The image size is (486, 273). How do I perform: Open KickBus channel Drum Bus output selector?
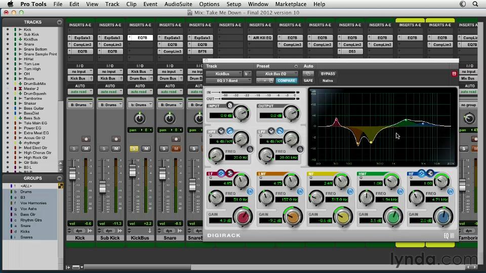(x=140, y=78)
